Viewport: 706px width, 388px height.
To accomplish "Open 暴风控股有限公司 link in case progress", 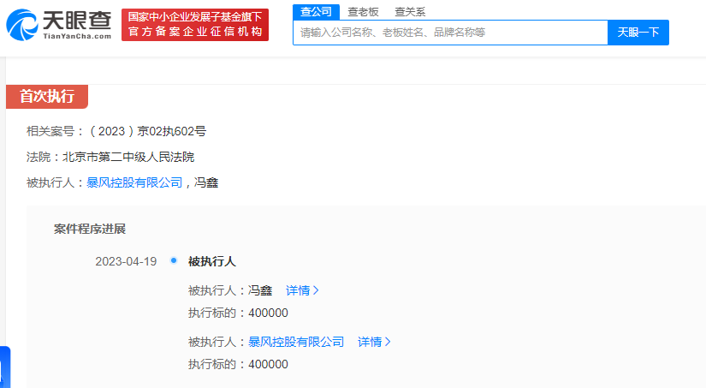I will 296,342.
